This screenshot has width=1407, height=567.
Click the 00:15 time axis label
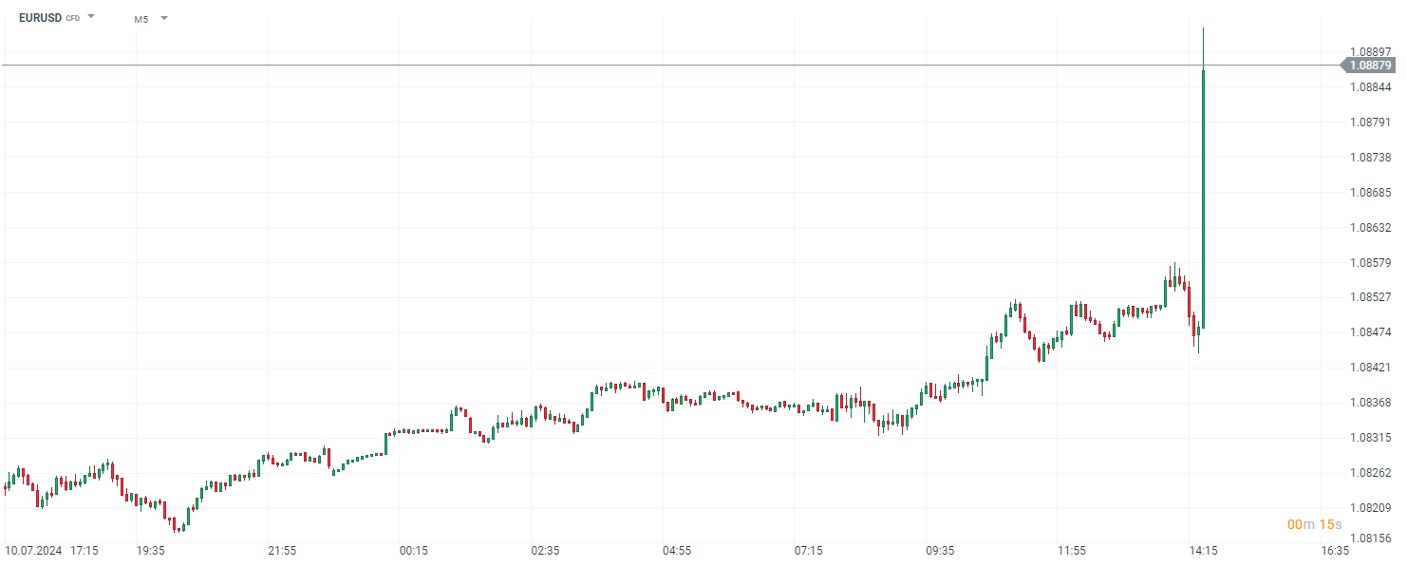point(414,551)
